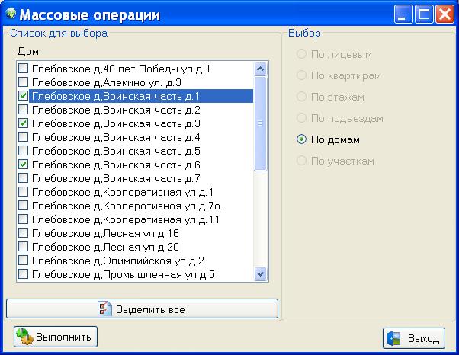Select row text Глебовское д,Олимпийская ул д.2
This screenshot has width=459, height=355.
pyautogui.click(x=118, y=261)
